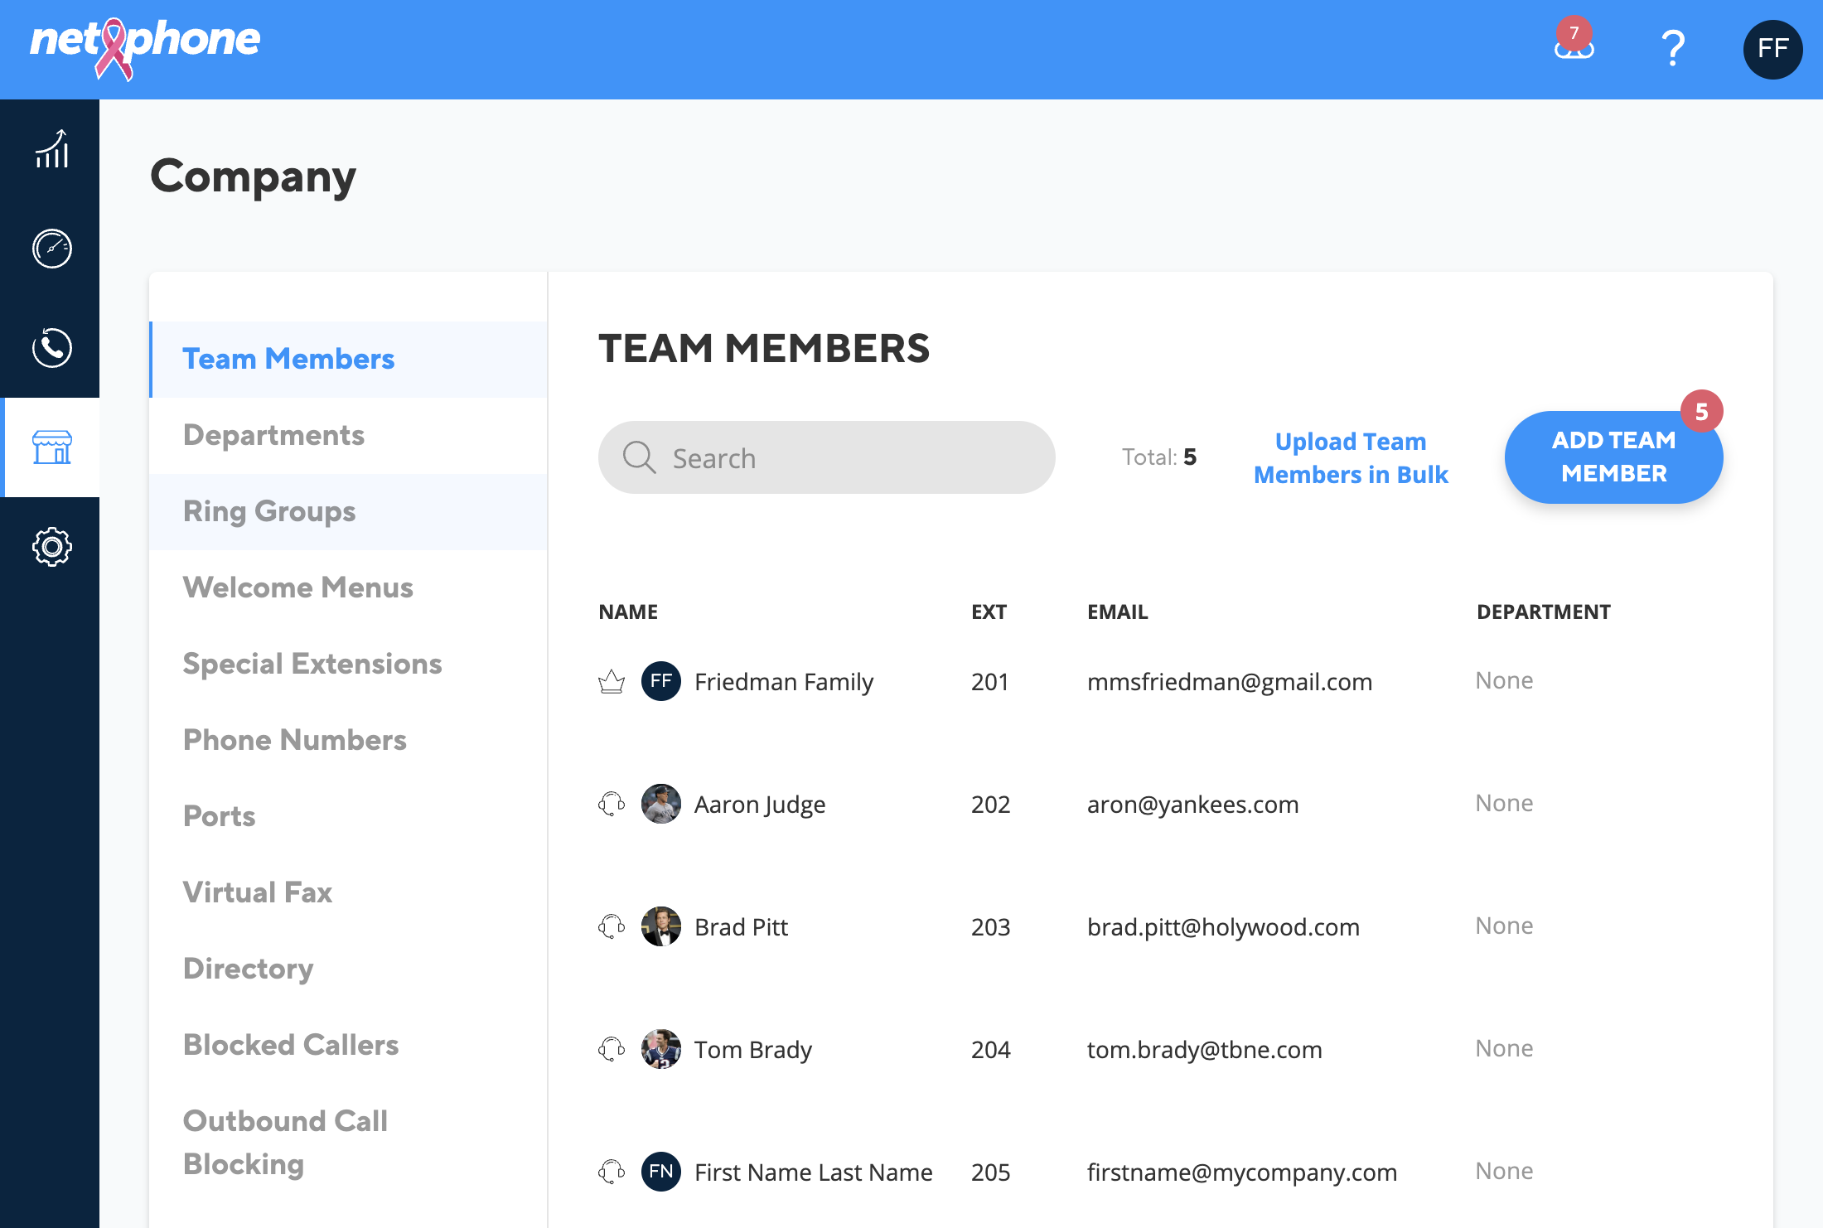Click Tom Brady's profile photo
This screenshot has height=1228, width=1823.
pyautogui.click(x=661, y=1049)
